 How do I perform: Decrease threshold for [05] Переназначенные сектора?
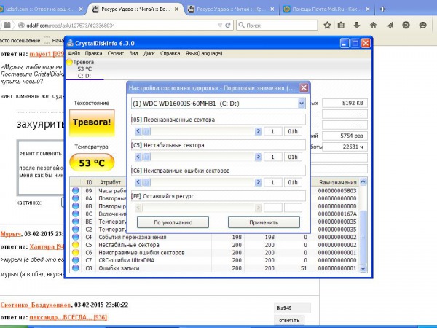click(x=138, y=131)
